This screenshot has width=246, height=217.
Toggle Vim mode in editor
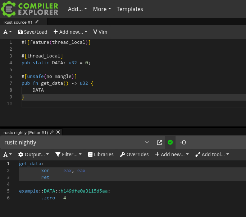tap(100, 32)
